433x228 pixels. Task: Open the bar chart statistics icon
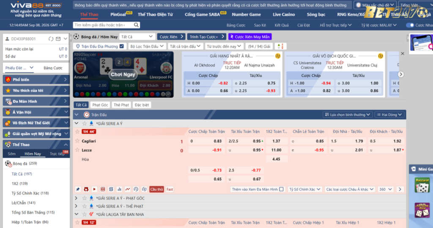pyautogui.click(x=119, y=189)
